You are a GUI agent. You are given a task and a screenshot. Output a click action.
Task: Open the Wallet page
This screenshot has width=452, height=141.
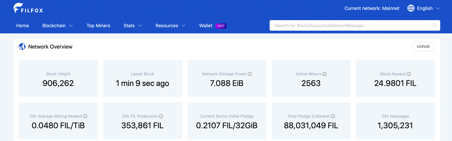click(206, 25)
